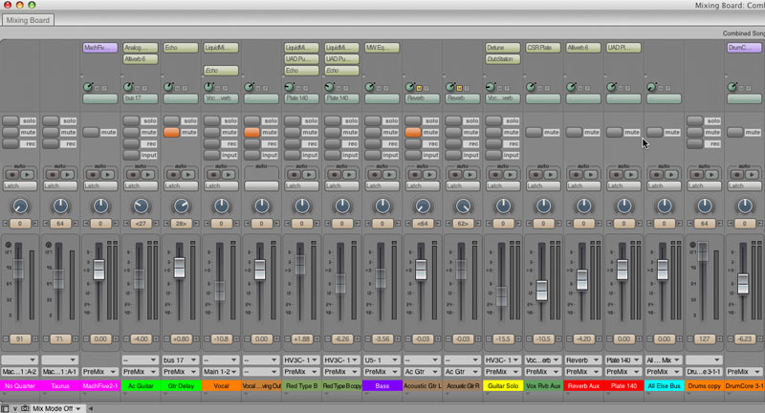Click the -10.8 volume field on Vocal

click(x=221, y=338)
